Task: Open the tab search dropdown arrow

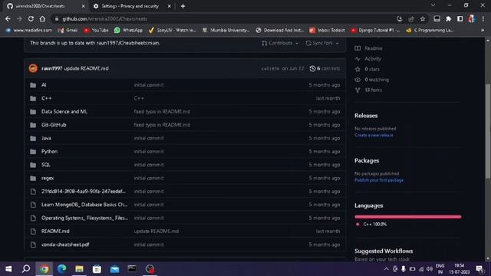Action: (x=433, y=5)
